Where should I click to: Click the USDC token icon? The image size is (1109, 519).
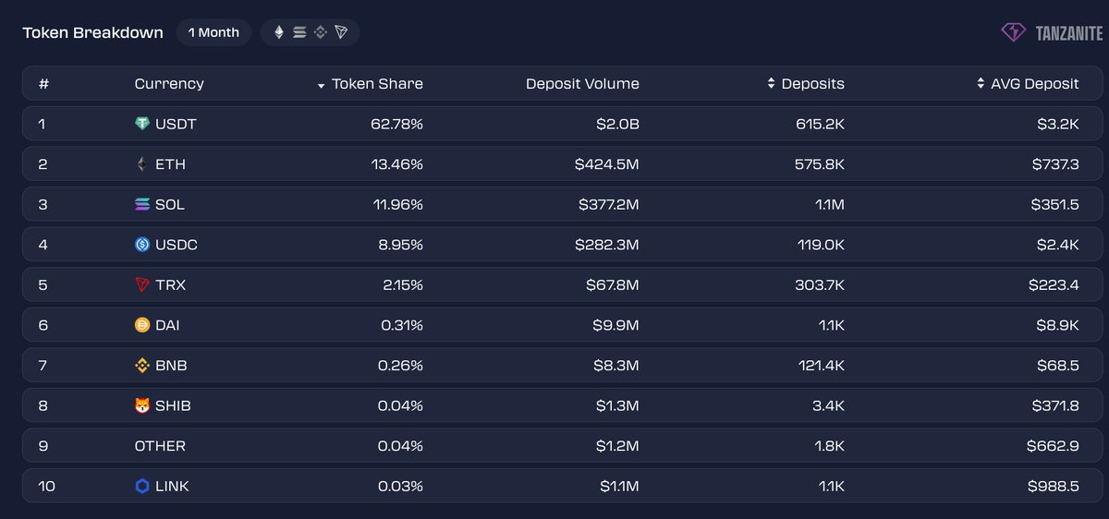point(142,245)
